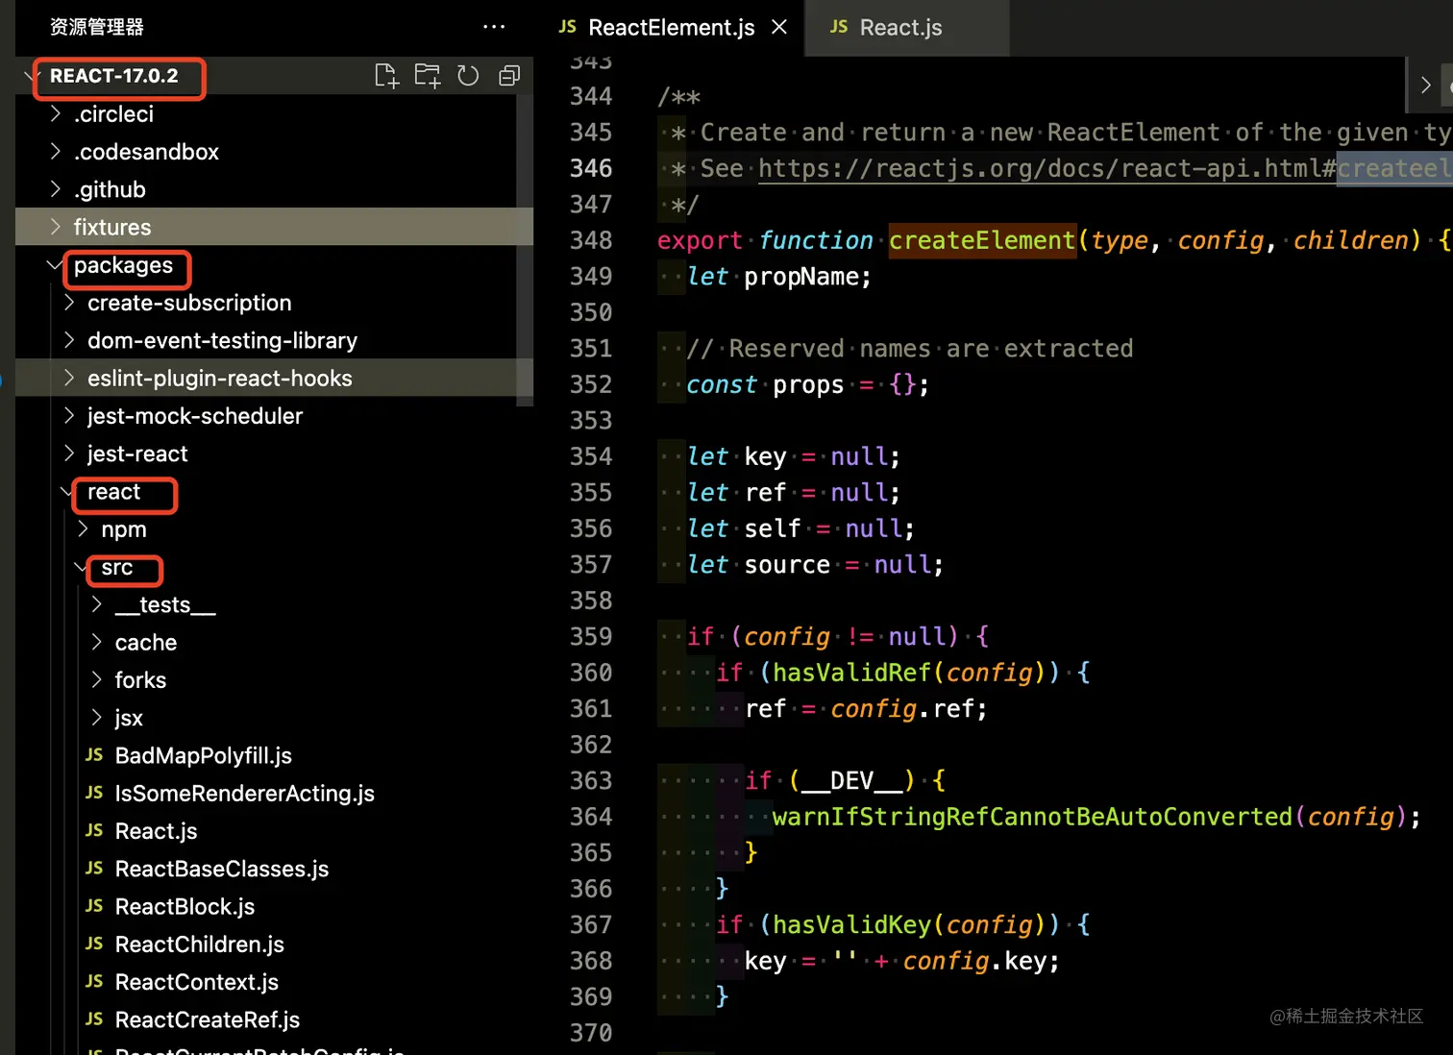Expand dom-event-testing-library folder chevron
Viewport: 1453px width, 1055px height.
[x=69, y=340]
